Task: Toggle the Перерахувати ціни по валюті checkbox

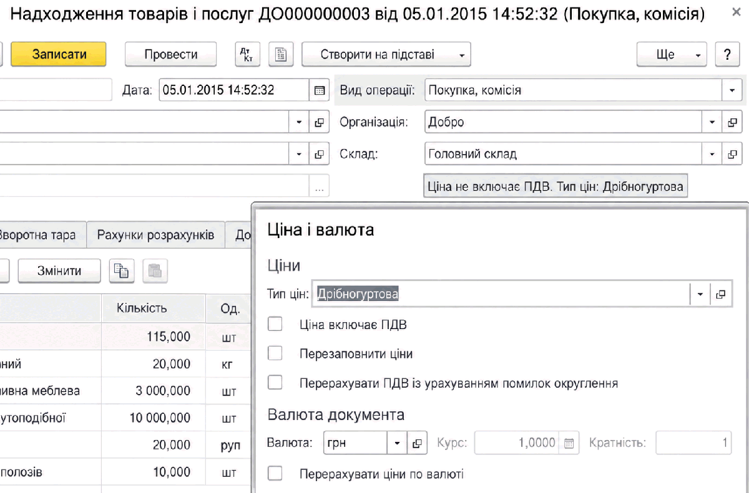Action: (275, 474)
